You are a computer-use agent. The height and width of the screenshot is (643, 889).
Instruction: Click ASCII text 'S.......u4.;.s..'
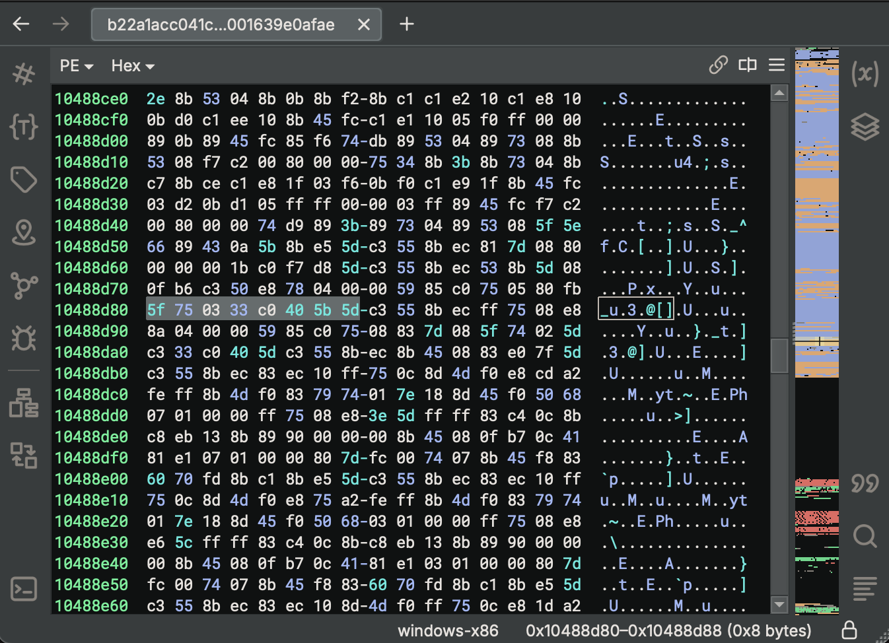pyautogui.click(x=674, y=162)
